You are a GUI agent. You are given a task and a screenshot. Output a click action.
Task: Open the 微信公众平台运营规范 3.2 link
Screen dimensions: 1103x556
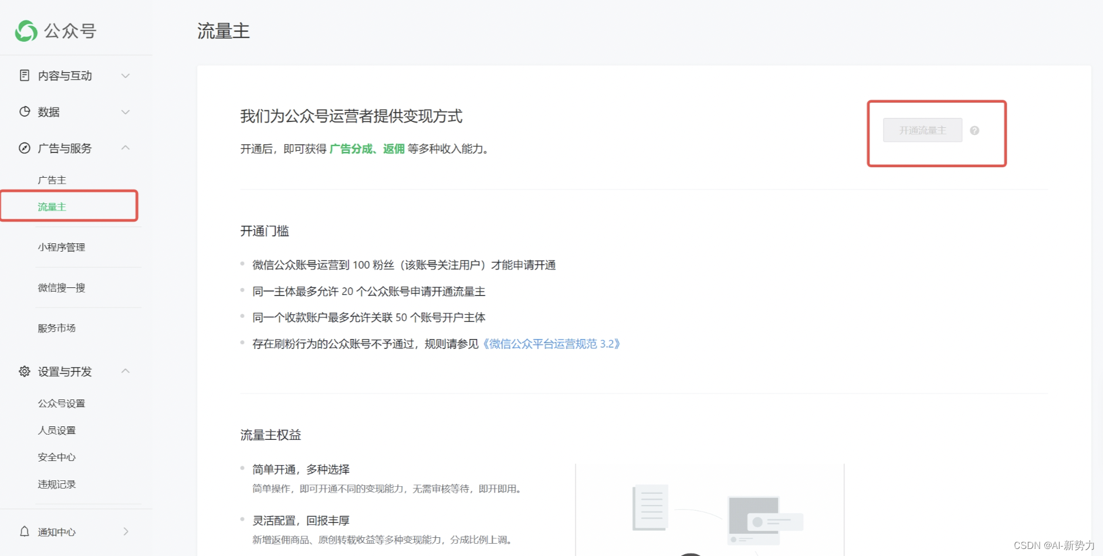551,344
